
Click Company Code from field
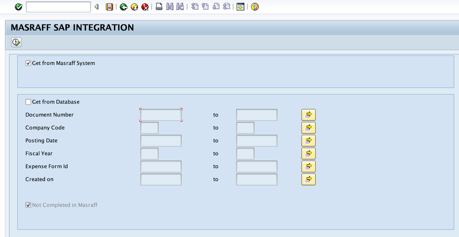coord(149,128)
